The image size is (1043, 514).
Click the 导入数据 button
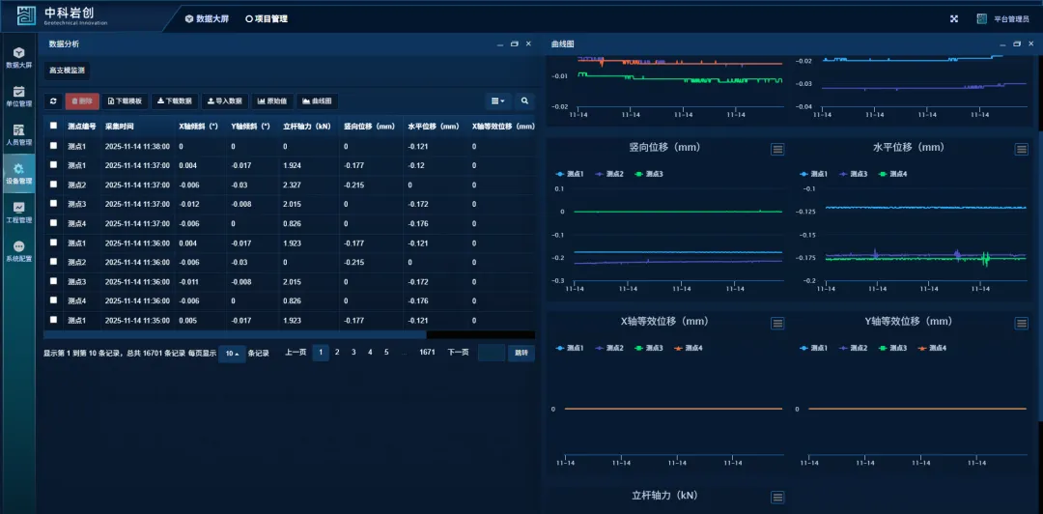[224, 100]
